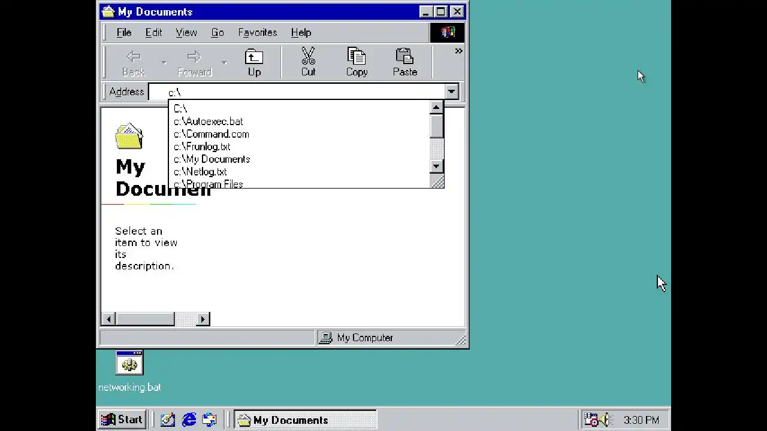The height and width of the screenshot is (431, 767).
Task: Open the Help menu
Action: [301, 32]
